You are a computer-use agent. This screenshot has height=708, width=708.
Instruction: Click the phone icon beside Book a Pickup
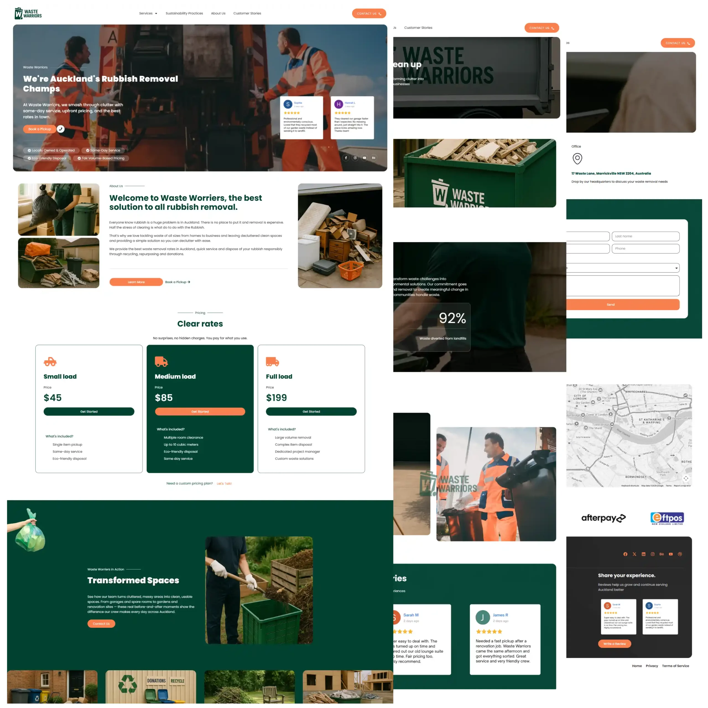click(x=61, y=129)
